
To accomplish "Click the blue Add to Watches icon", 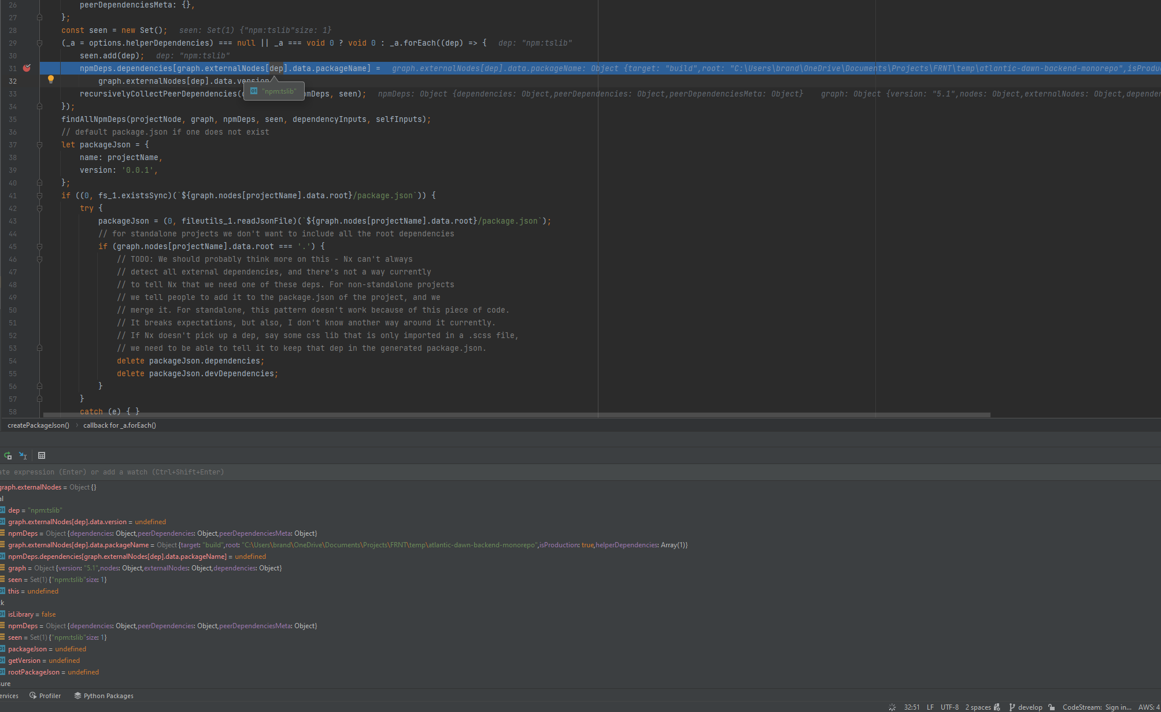I will coord(23,455).
